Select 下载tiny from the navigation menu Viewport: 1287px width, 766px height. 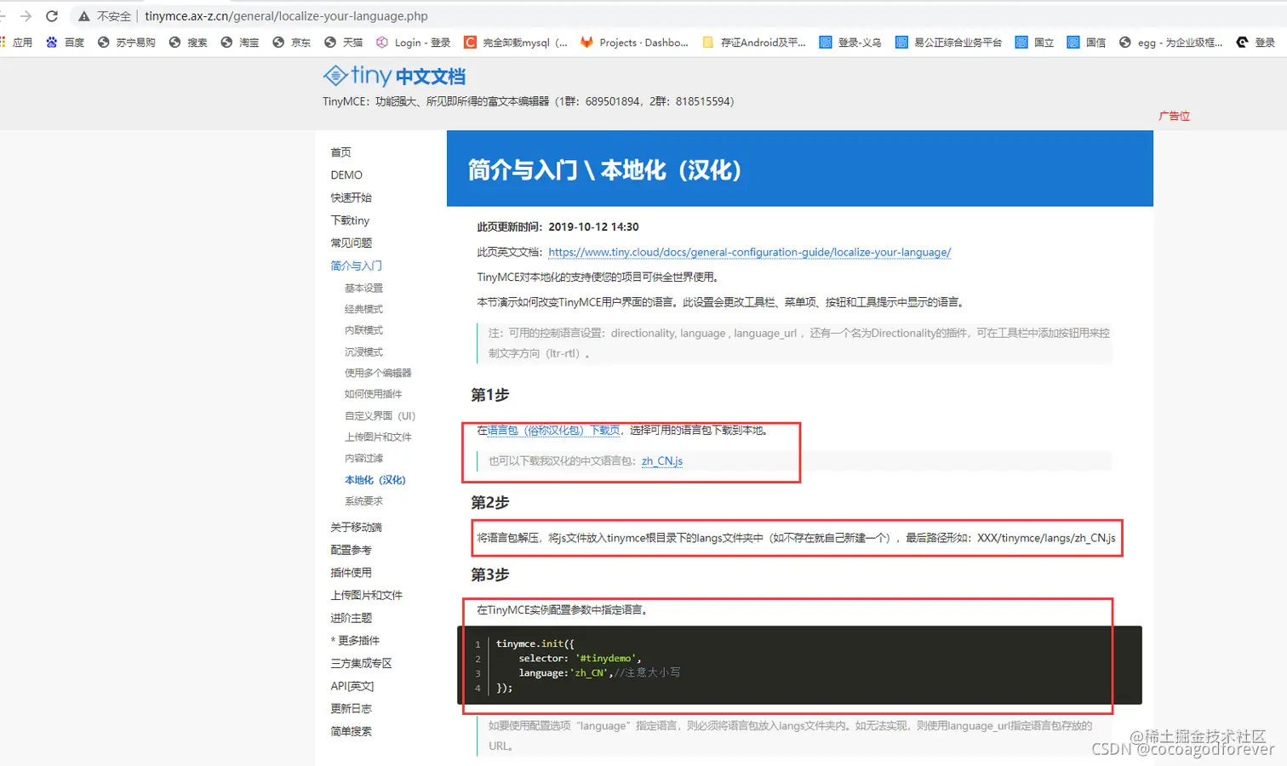[x=349, y=220]
